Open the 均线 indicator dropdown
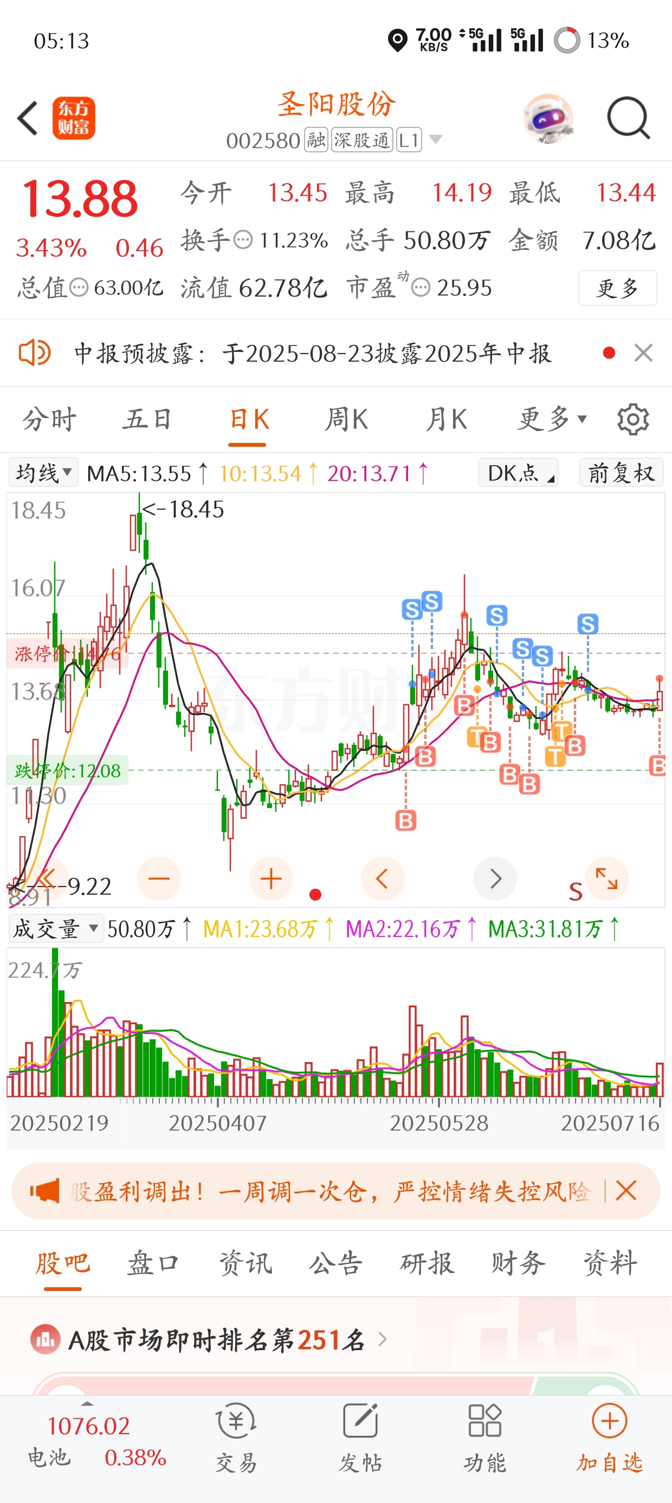The width and height of the screenshot is (672, 1503). [x=43, y=473]
